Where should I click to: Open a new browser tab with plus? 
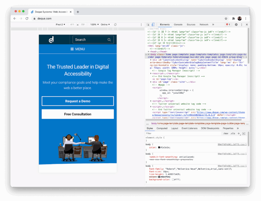click(78, 12)
